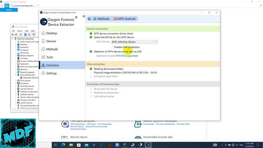Open File Explorer from taskbar
The height and width of the screenshot is (148, 263).
click(71, 145)
